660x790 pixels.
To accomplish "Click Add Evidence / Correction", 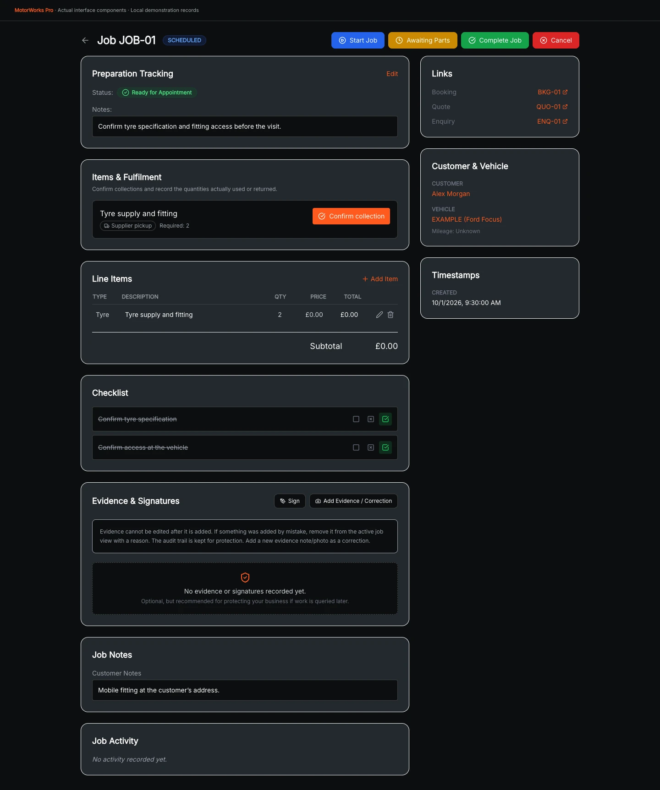I will point(353,501).
